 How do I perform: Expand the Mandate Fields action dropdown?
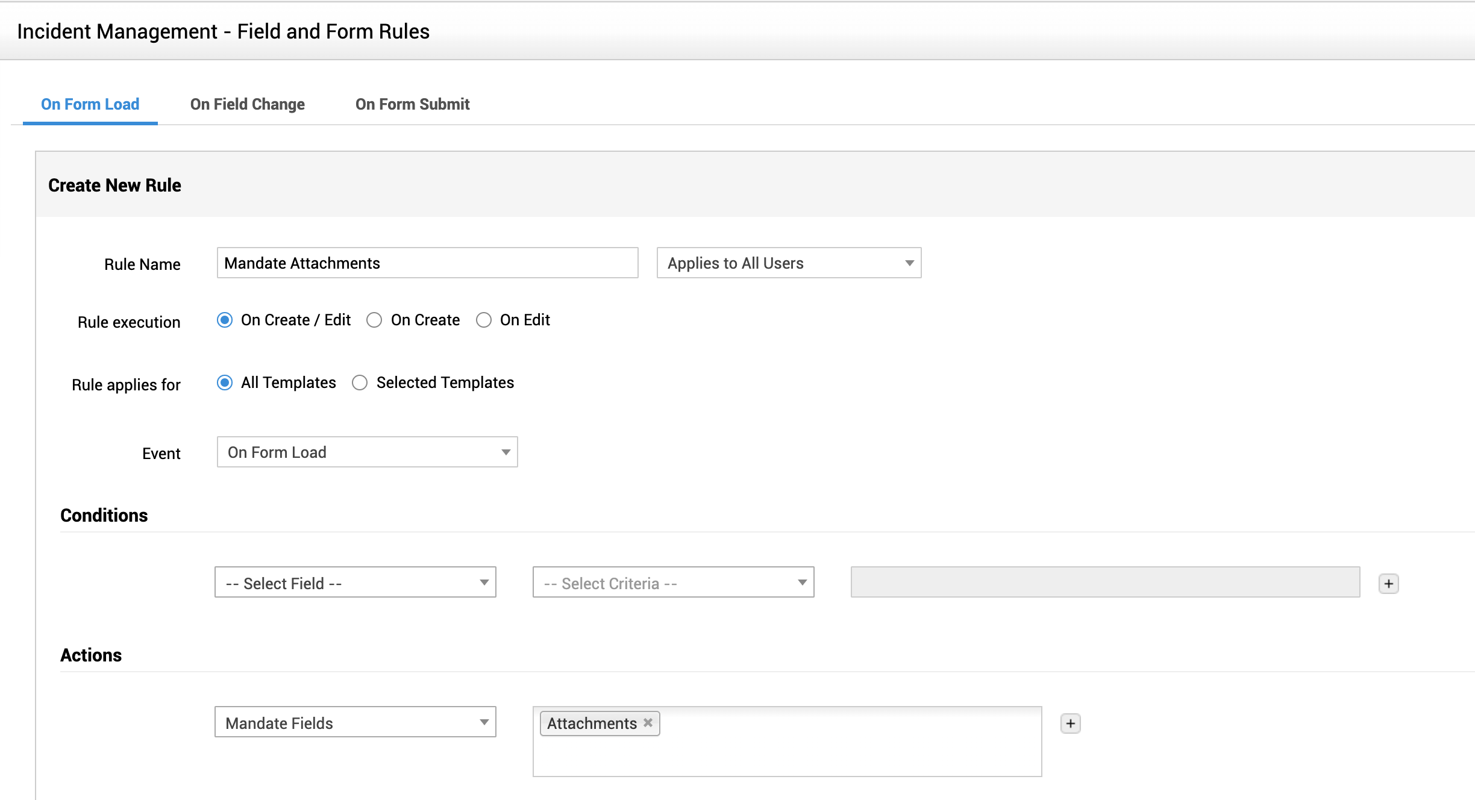tap(355, 722)
